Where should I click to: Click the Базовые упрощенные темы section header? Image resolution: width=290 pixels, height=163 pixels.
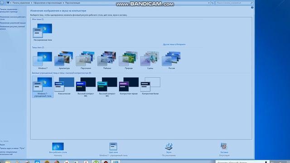[x=62, y=73]
